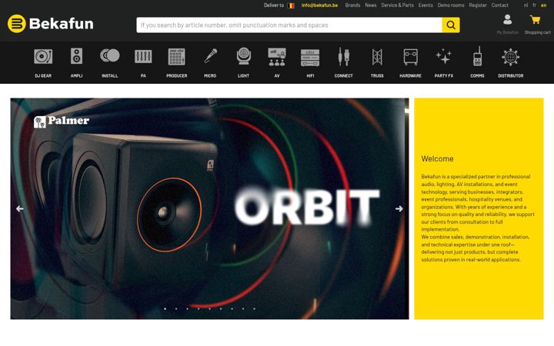Open Service & Parts menu item
This screenshot has width=554, height=346.
click(x=397, y=5)
